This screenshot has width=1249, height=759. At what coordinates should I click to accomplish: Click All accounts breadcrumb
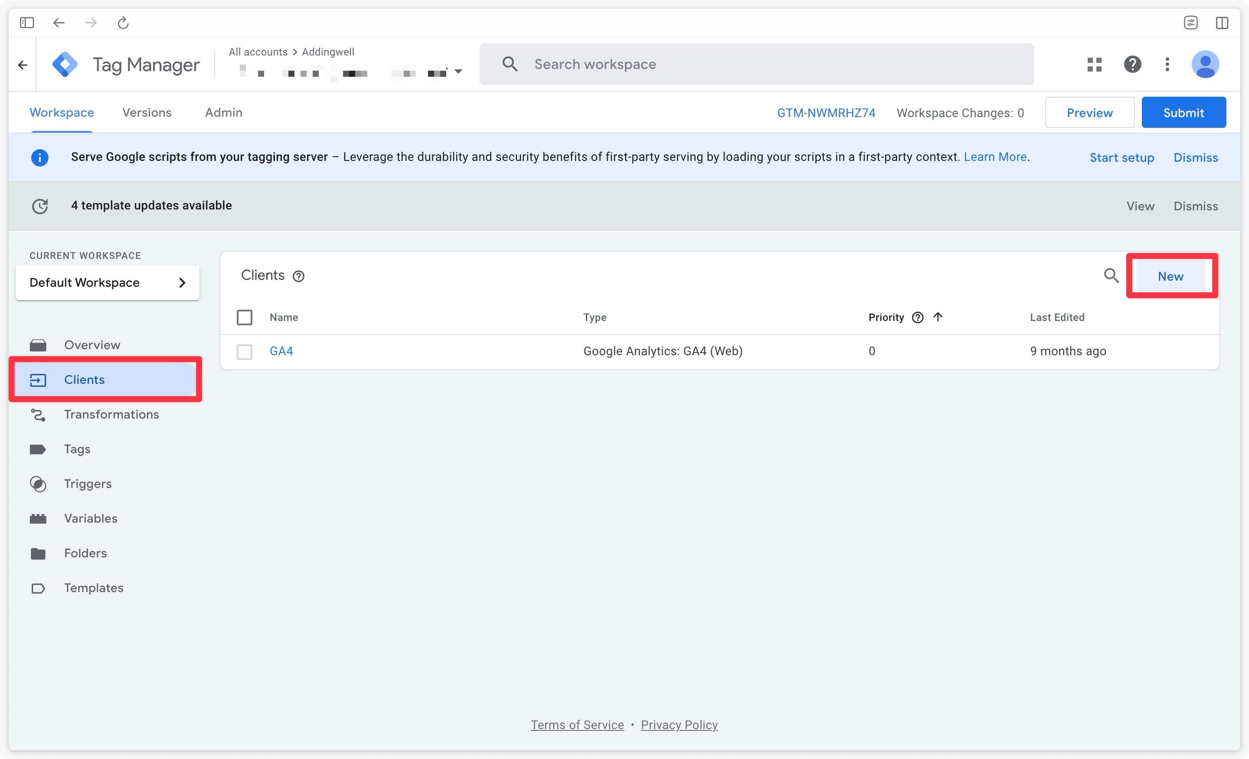[258, 52]
